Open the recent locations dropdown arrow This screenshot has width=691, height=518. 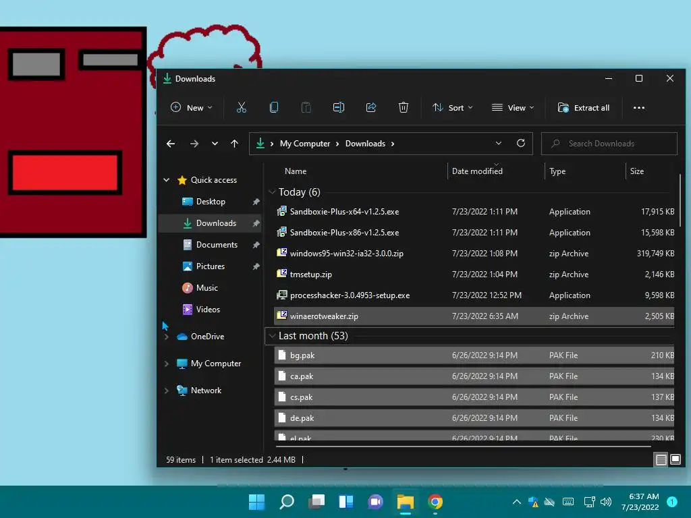[215, 144]
